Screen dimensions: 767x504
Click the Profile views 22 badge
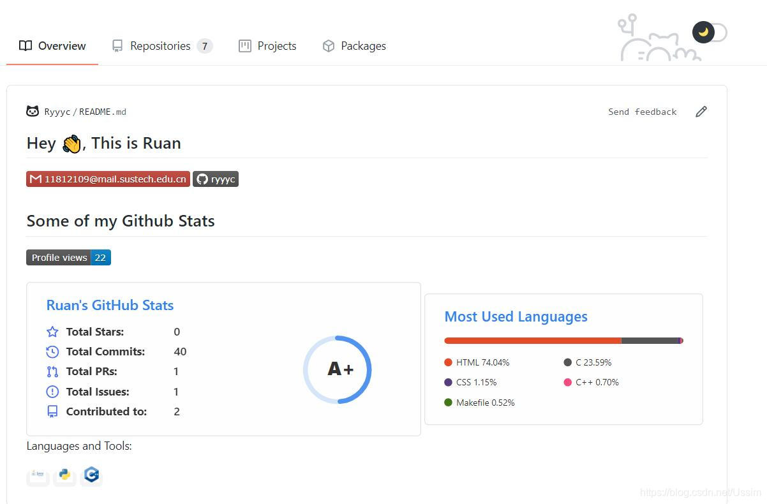(x=68, y=257)
